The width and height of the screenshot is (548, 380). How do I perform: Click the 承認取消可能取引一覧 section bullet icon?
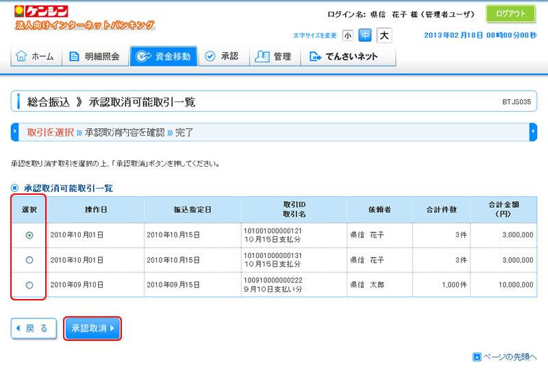click(x=15, y=188)
